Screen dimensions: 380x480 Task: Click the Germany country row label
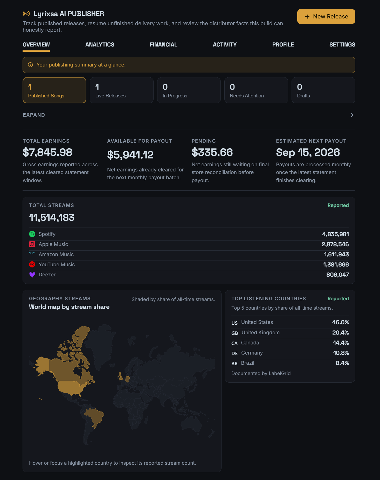click(x=252, y=353)
